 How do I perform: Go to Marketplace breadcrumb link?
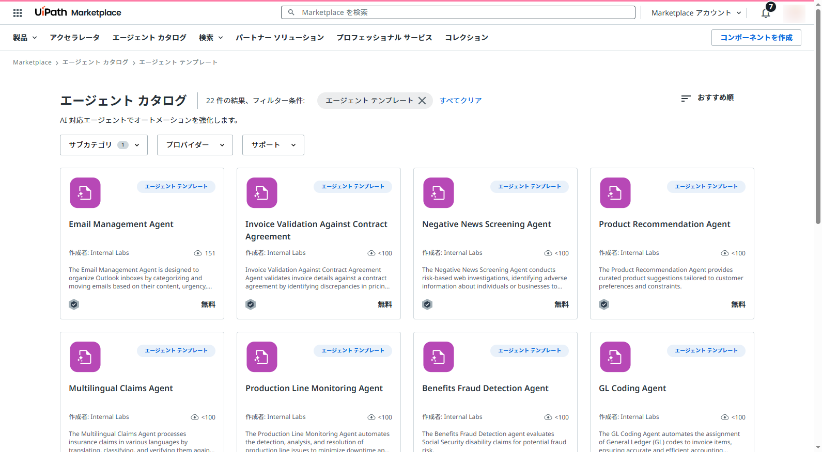[32, 62]
